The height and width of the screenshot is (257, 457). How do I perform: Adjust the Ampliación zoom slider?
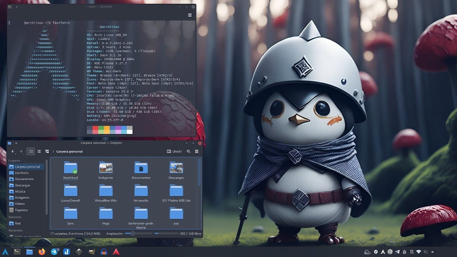click(x=139, y=233)
